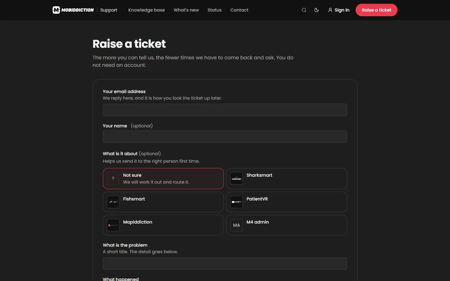Click the Mobiddiction logo
This screenshot has width=450, height=281.
coord(73,10)
